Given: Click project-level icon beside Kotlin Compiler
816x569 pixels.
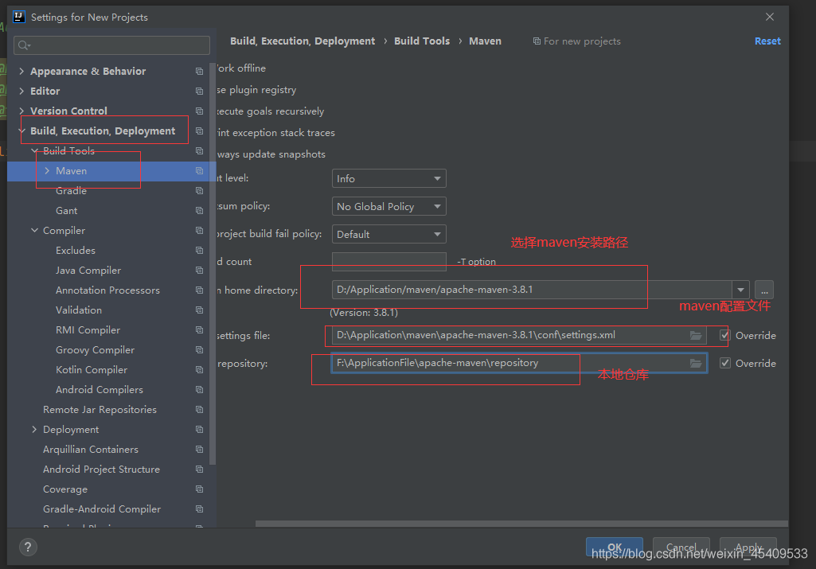Looking at the screenshot, I should [199, 370].
